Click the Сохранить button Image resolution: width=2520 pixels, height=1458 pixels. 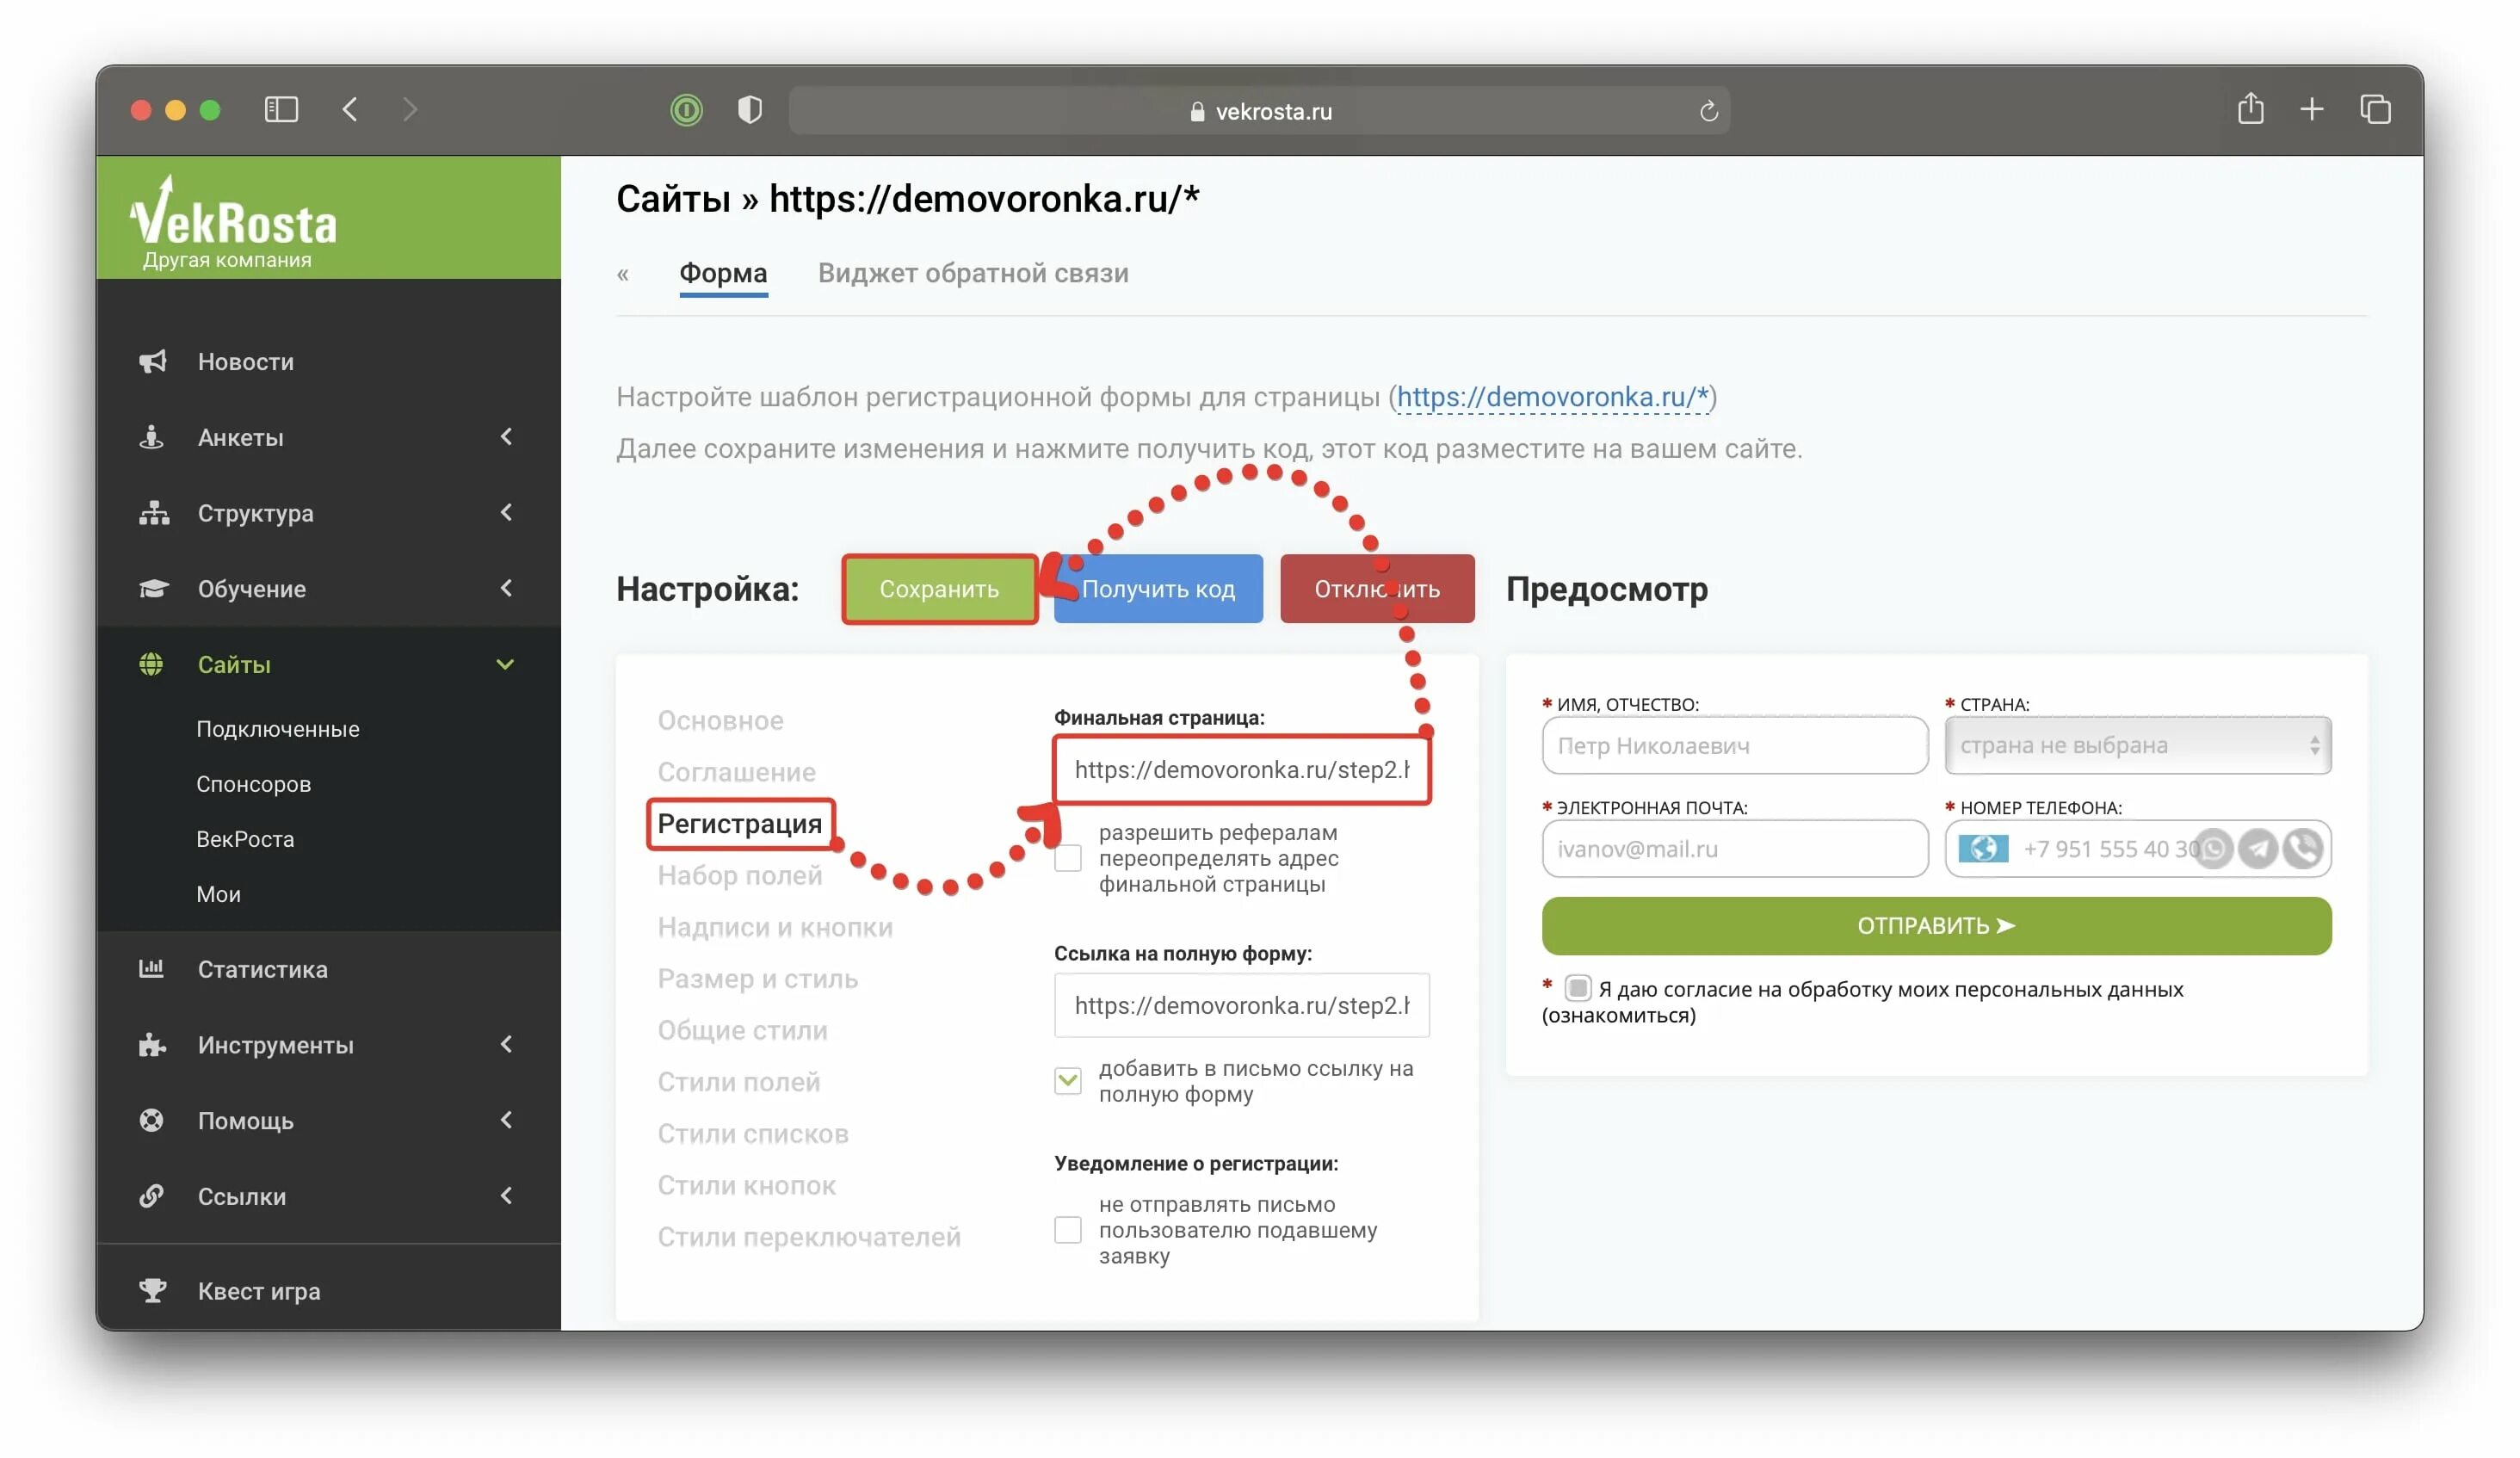[x=937, y=589]
